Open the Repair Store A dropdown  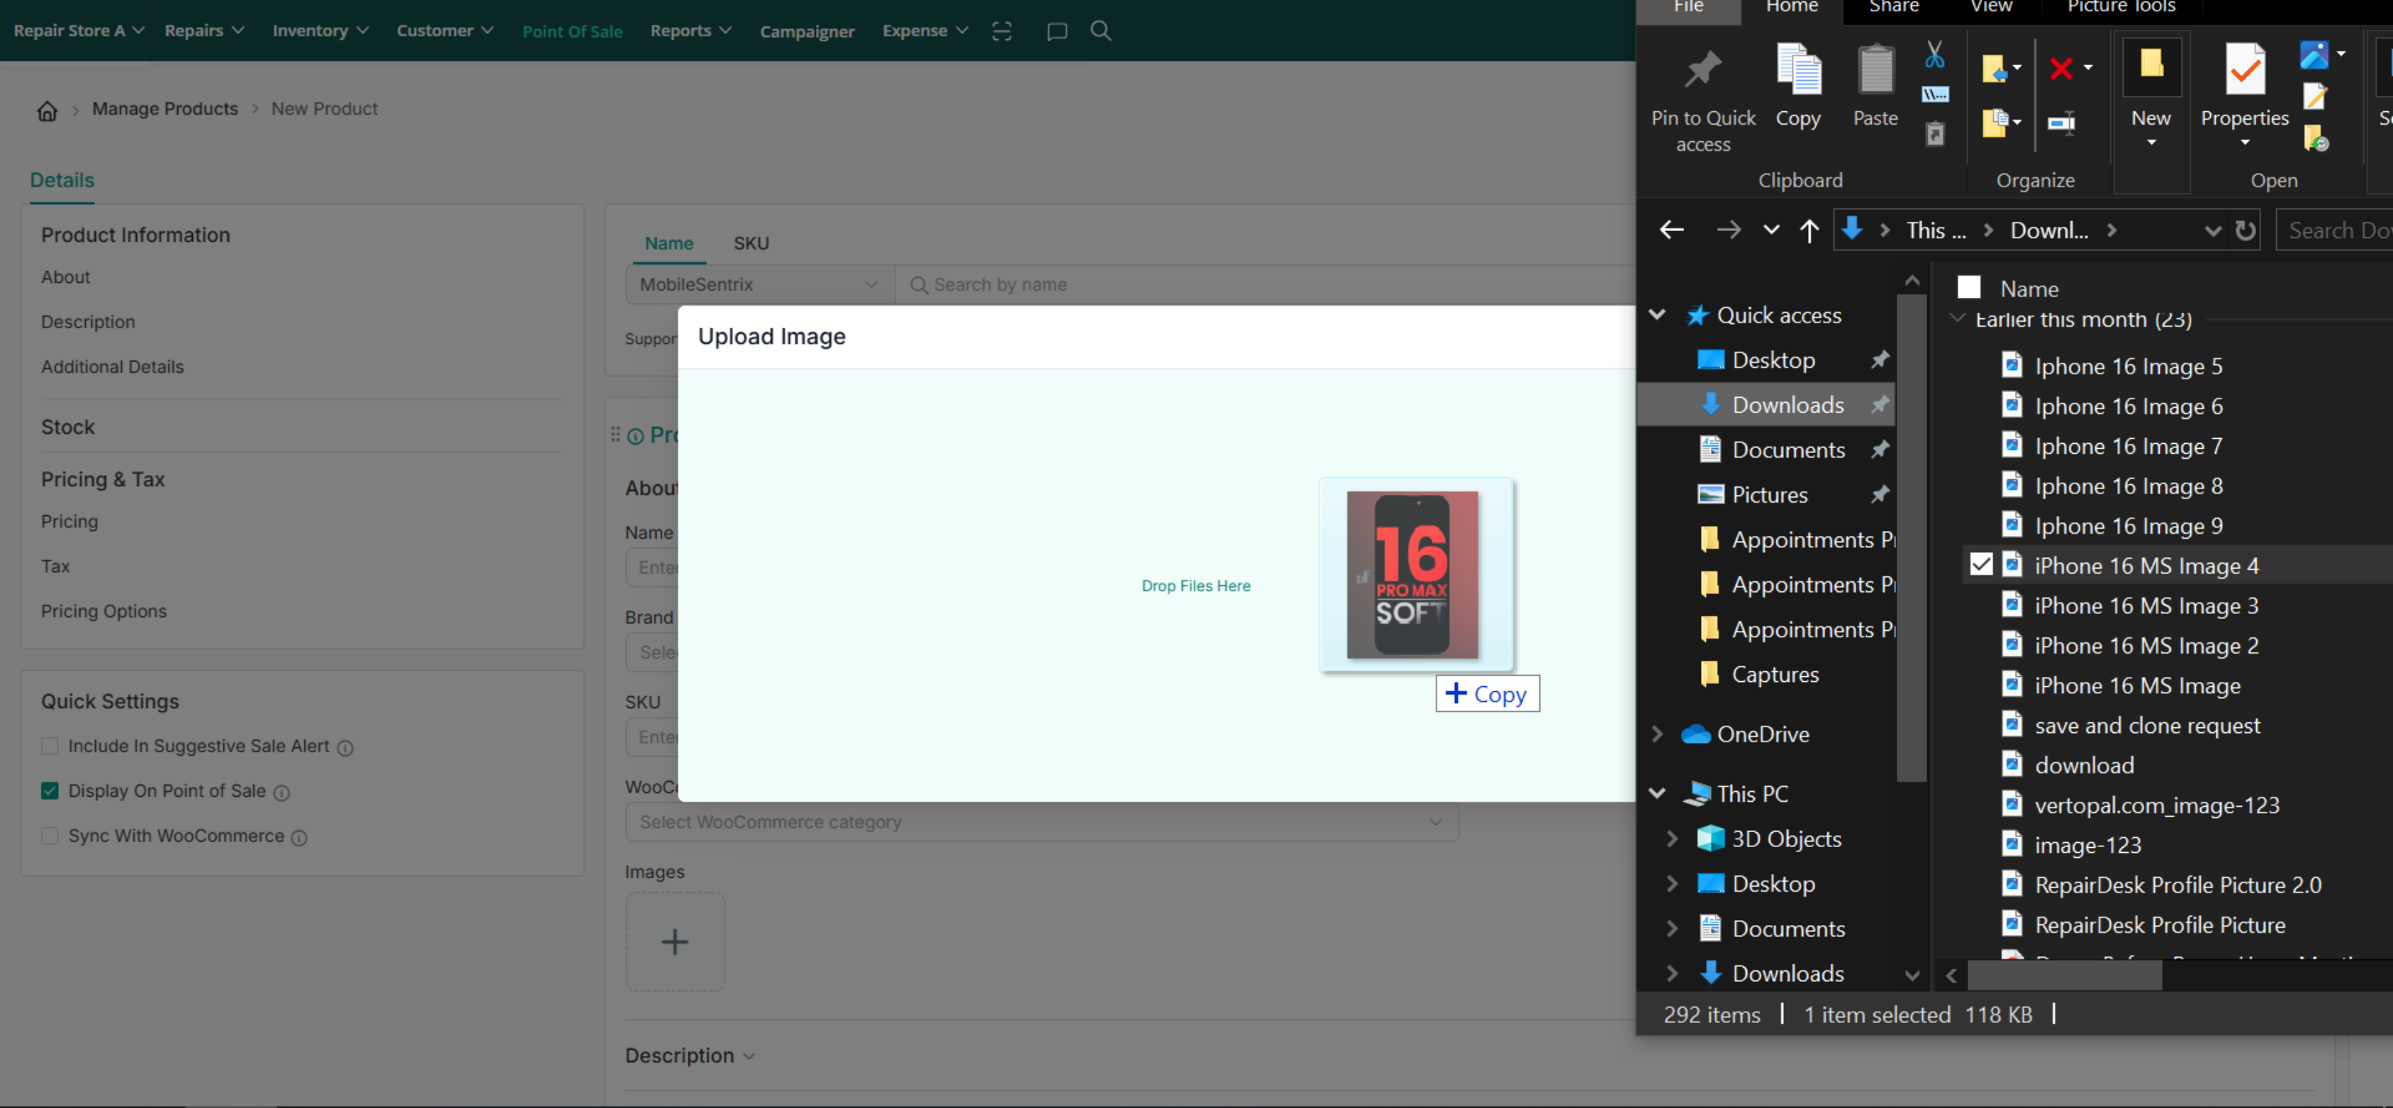click(79, 30)
